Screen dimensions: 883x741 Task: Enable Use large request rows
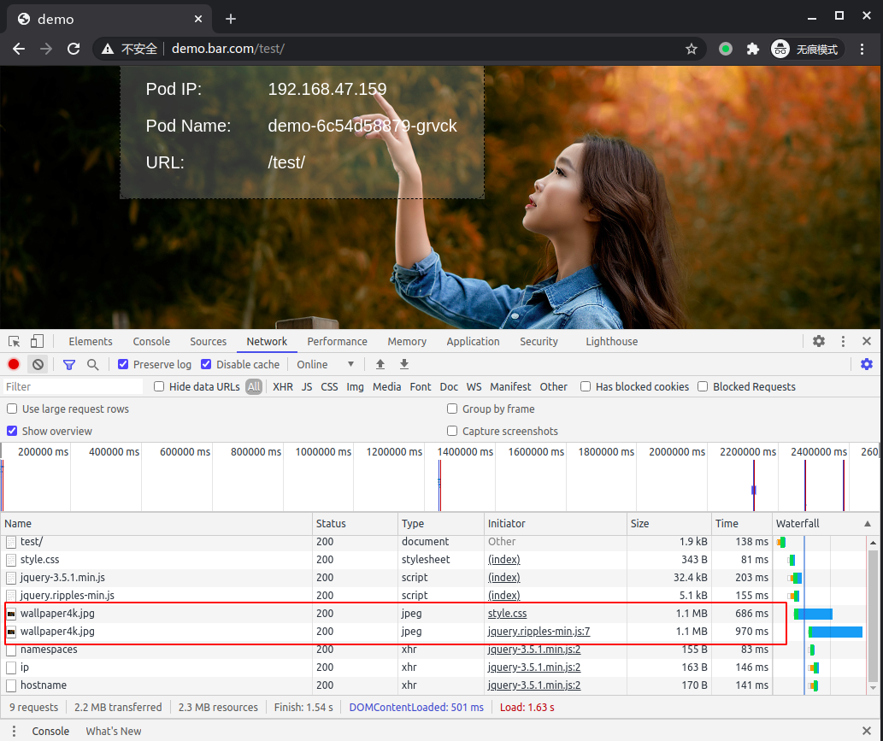pyautogui.click(x=12, y=409)
